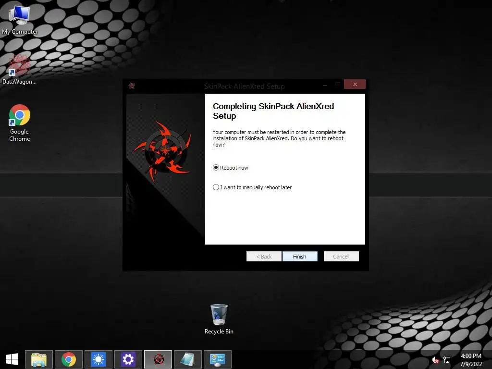This screenshot has width=492, height=369.
Task: Open My Computer desktop icon
Action: [x=19, y=20]
